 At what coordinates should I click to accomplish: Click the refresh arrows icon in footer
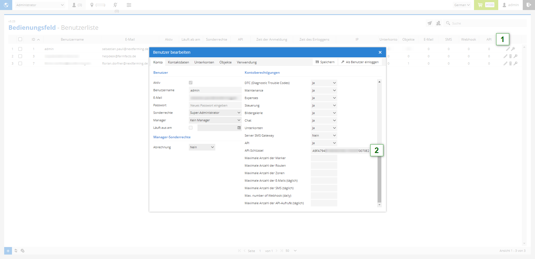[16, 251]
